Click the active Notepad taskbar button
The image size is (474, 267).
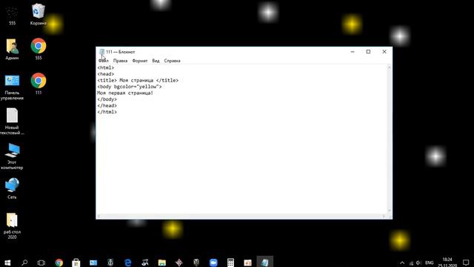point(265,262)
